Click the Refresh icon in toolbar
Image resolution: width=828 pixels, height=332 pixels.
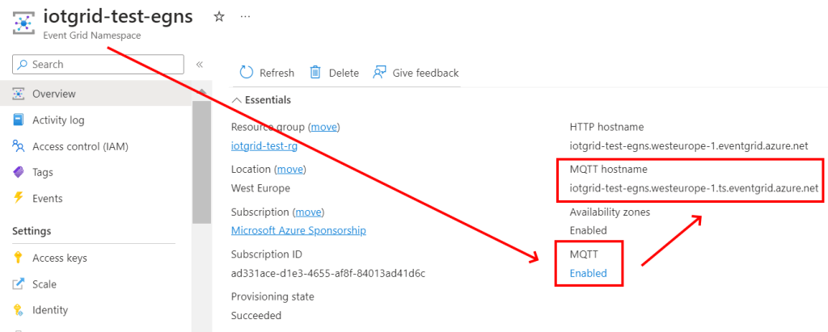click(247, 73)
